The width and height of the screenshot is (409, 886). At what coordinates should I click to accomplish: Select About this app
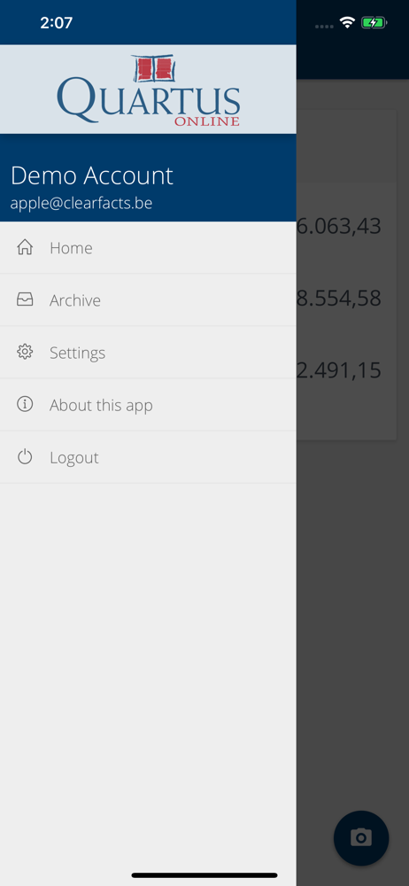(x=148, y=405)
